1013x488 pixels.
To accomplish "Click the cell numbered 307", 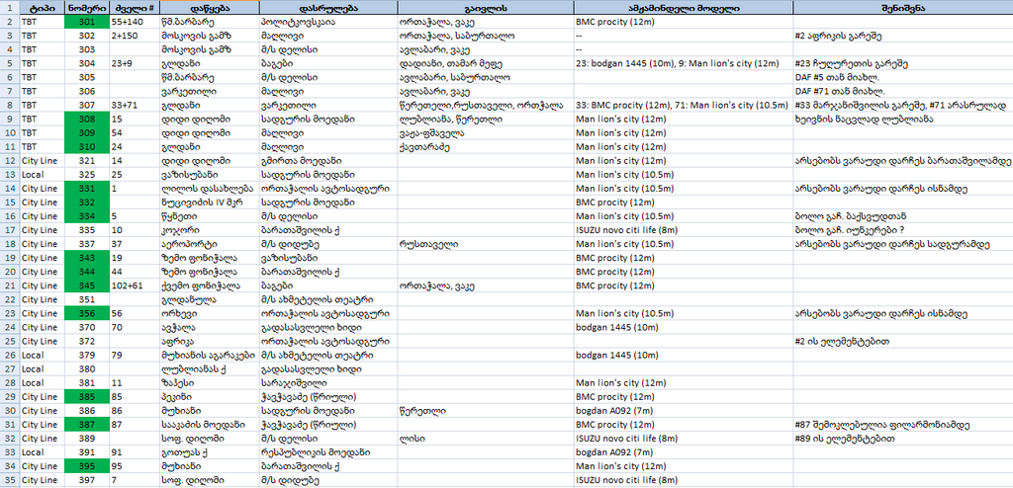I will point(87,106).
